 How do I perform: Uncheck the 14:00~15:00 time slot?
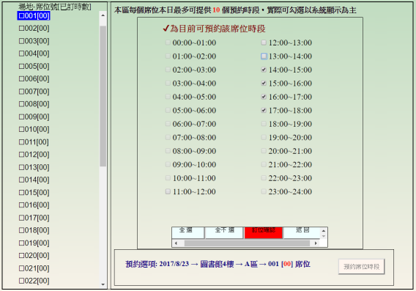[x=264, y=70]
